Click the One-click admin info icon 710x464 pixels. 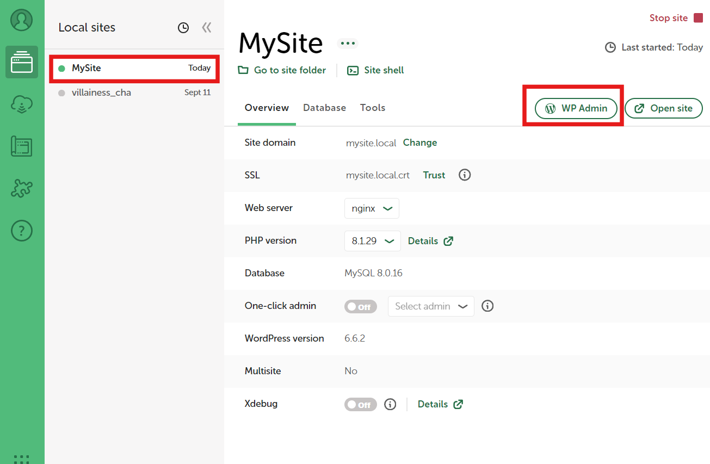(488, 306)
